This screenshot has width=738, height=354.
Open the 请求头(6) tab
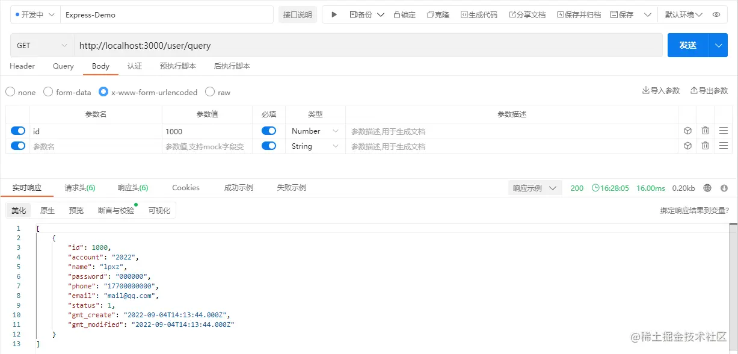click(80, 188)
